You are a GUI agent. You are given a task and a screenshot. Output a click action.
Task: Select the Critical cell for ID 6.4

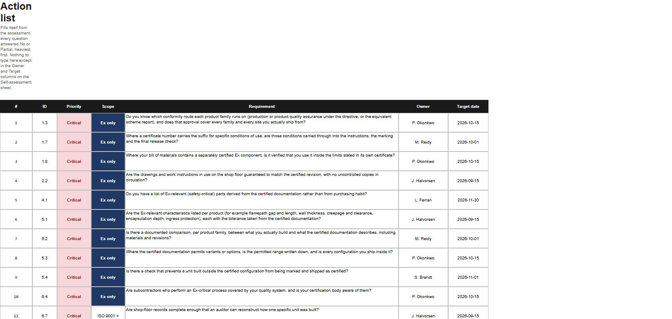click(74, 297)
